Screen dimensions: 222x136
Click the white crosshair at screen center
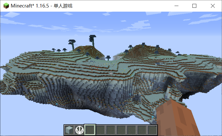(x=111, y=73)
